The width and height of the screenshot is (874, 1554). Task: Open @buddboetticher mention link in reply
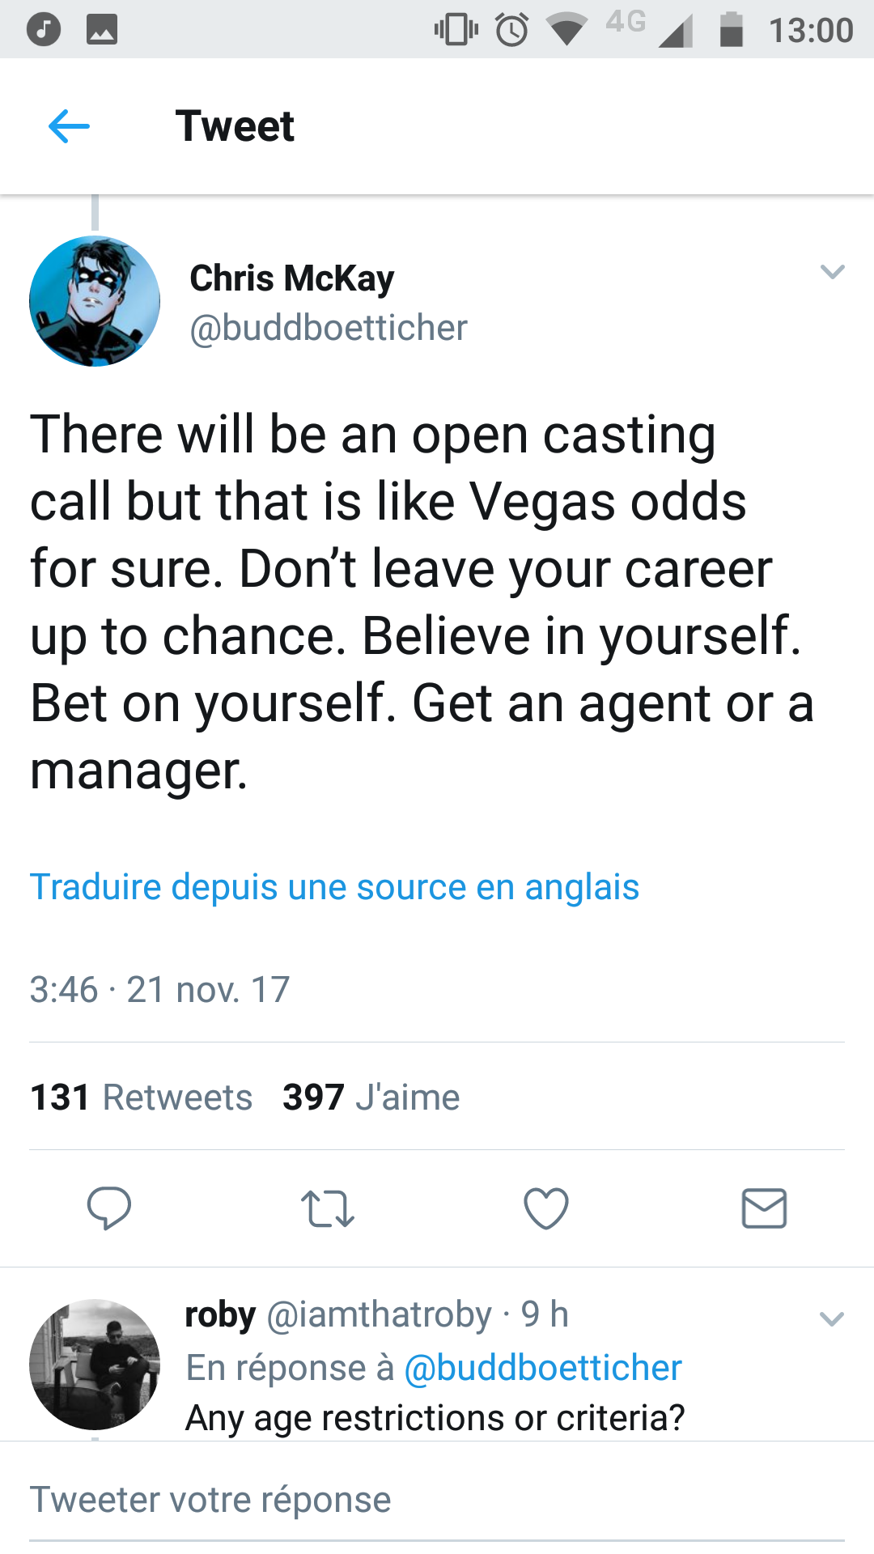(x=542, y=1368)
